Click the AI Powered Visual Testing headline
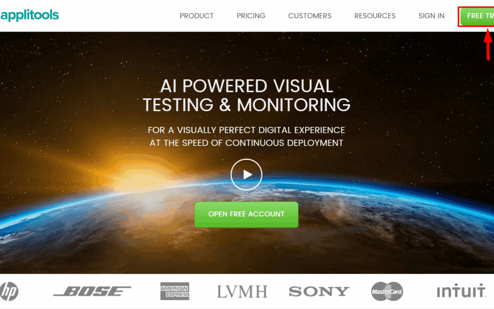Image resolution: width=494 pixels, height=309 pixels. click(x=247, y=95)
